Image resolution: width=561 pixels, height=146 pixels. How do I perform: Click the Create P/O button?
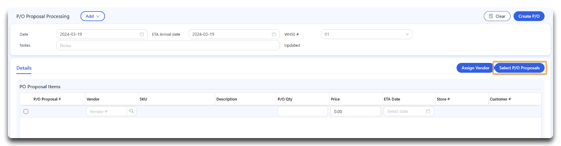pos(529,16)
